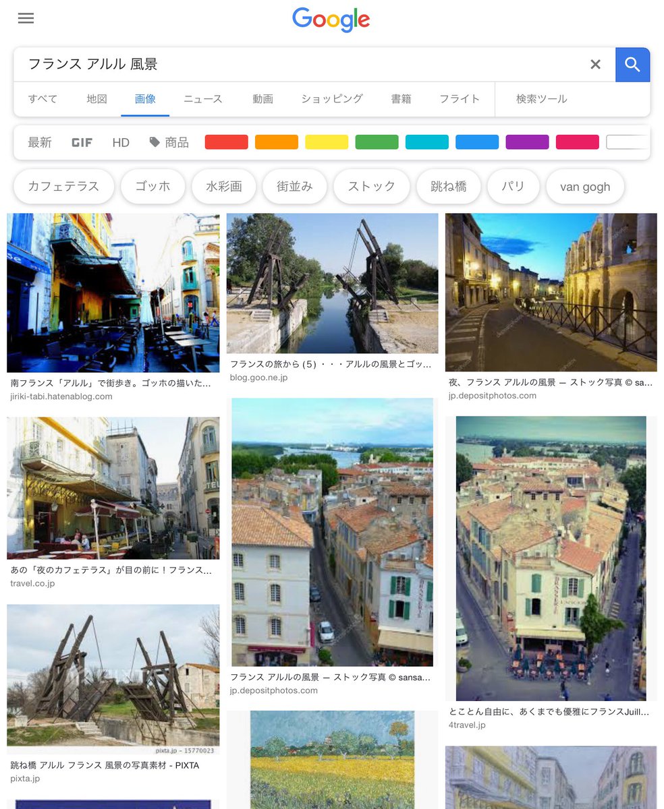Open the フライト tab

pos(459,98)
